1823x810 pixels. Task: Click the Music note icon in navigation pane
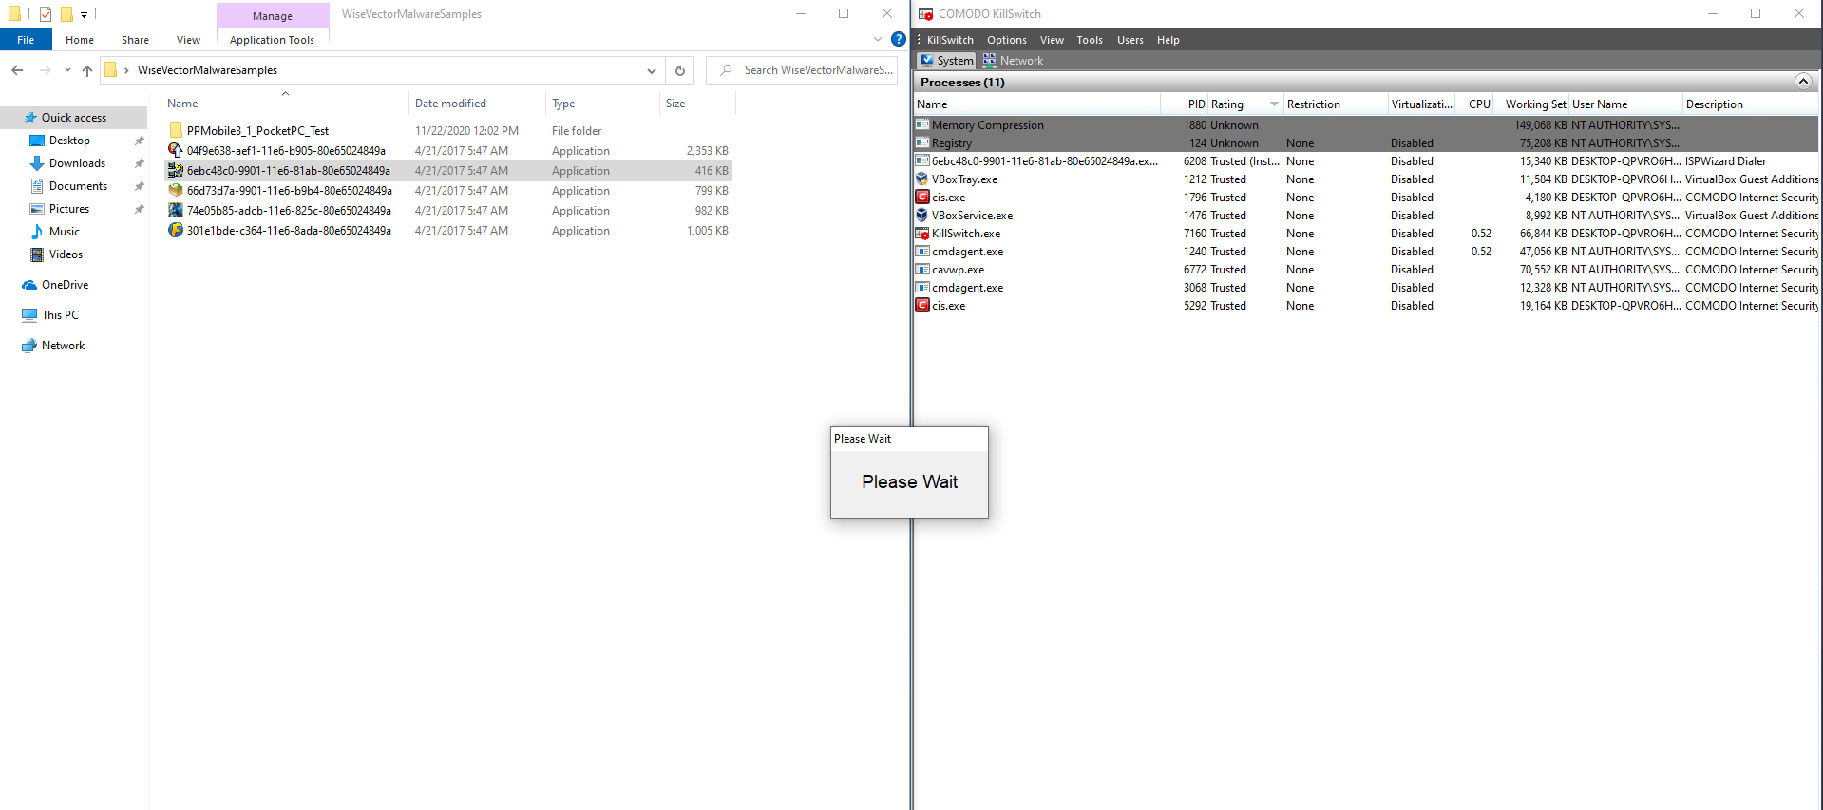tap(37, 232)
